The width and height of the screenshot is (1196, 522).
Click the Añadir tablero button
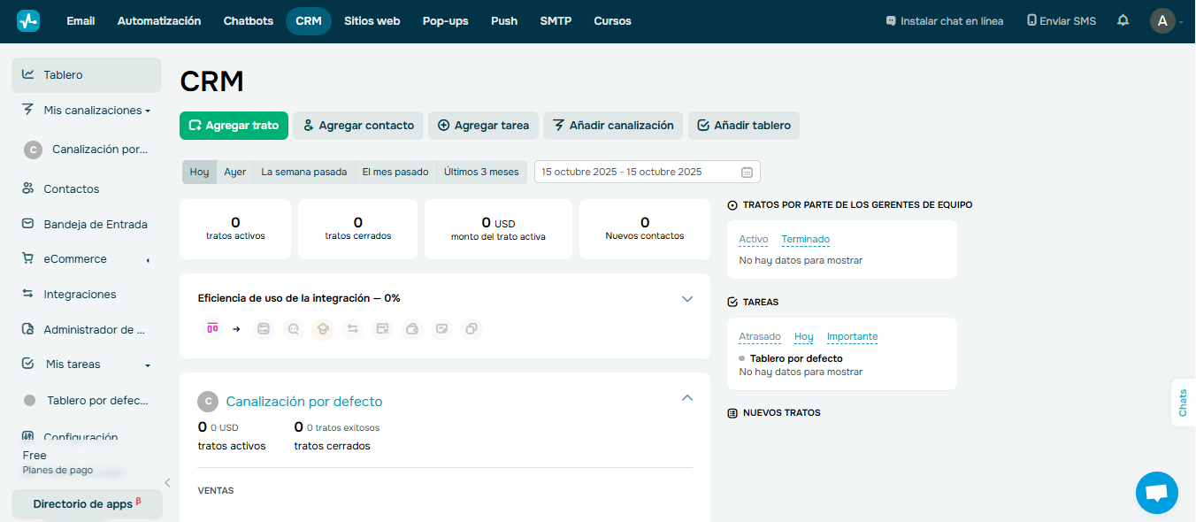click(743, 126)
